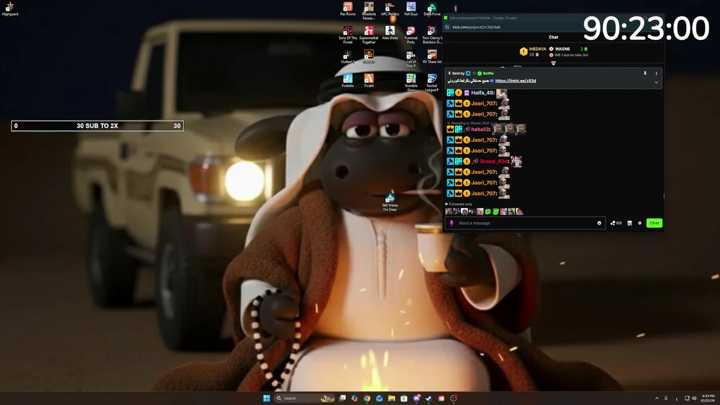Open OBS Studio from taskbar
Image resolution: width=720 pixels, height=405 pixels.
[x=453, y=398]
